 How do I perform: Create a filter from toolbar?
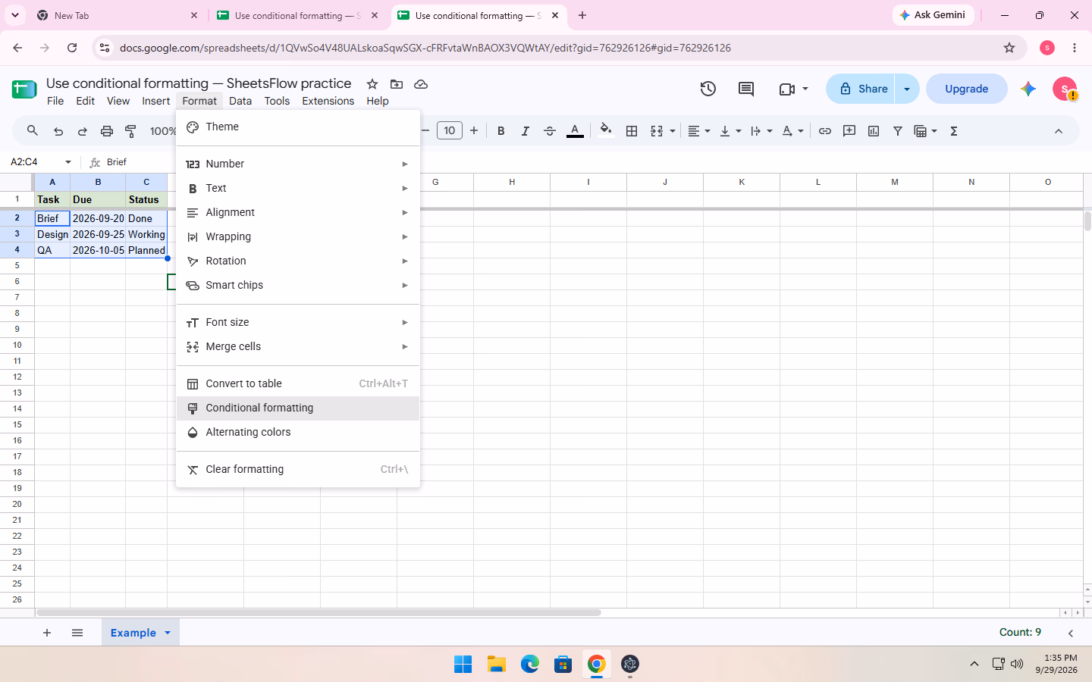[898, 131]
